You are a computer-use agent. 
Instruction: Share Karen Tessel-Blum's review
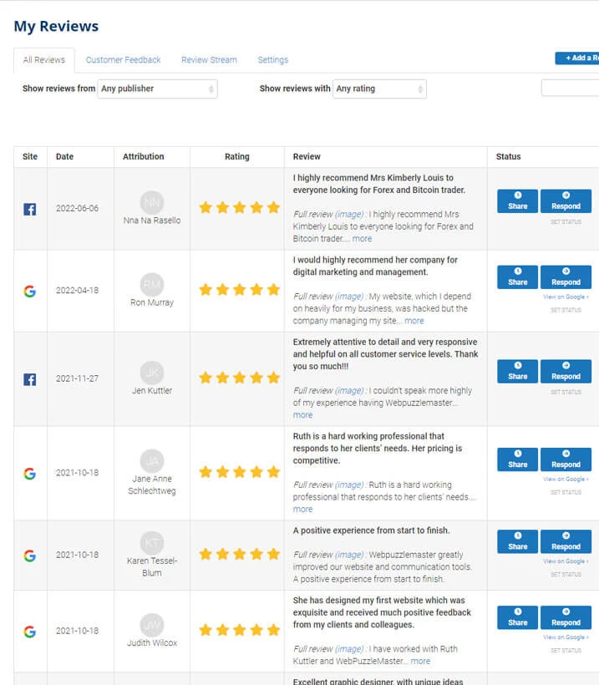point(517,541)
